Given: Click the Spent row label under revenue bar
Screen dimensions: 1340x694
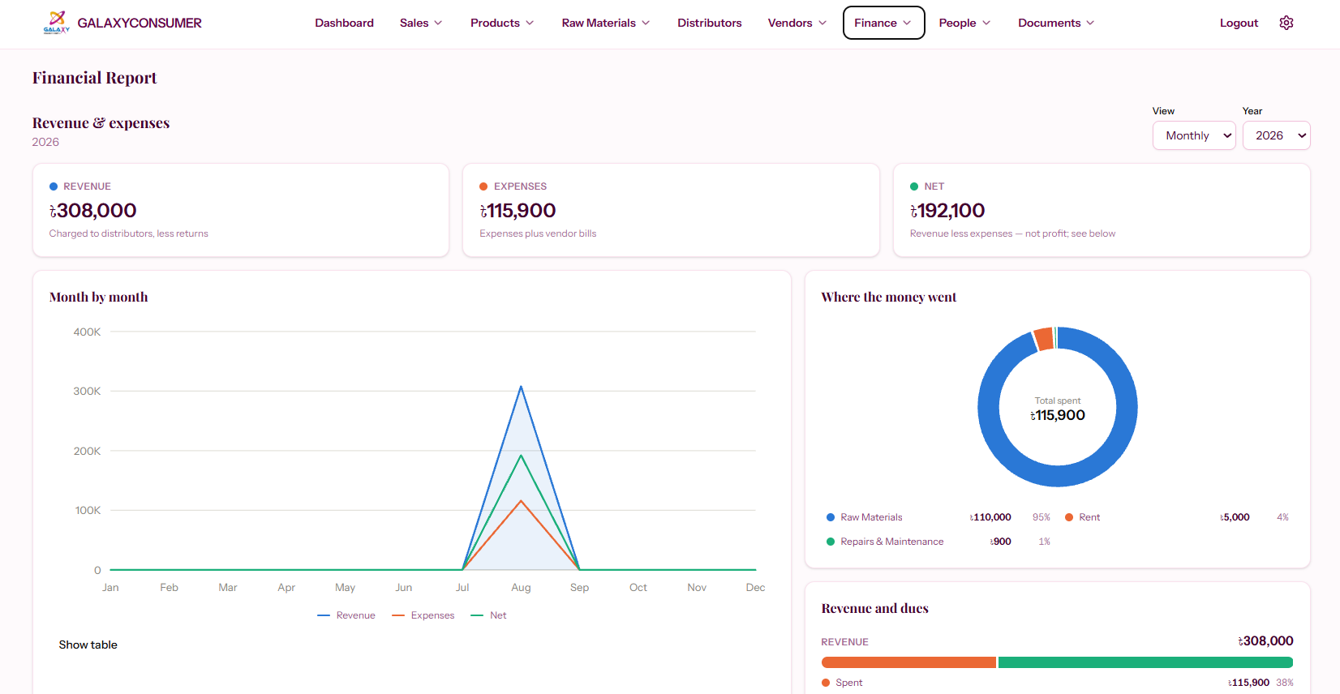Looking at the screenshot, I should (848, 683).
